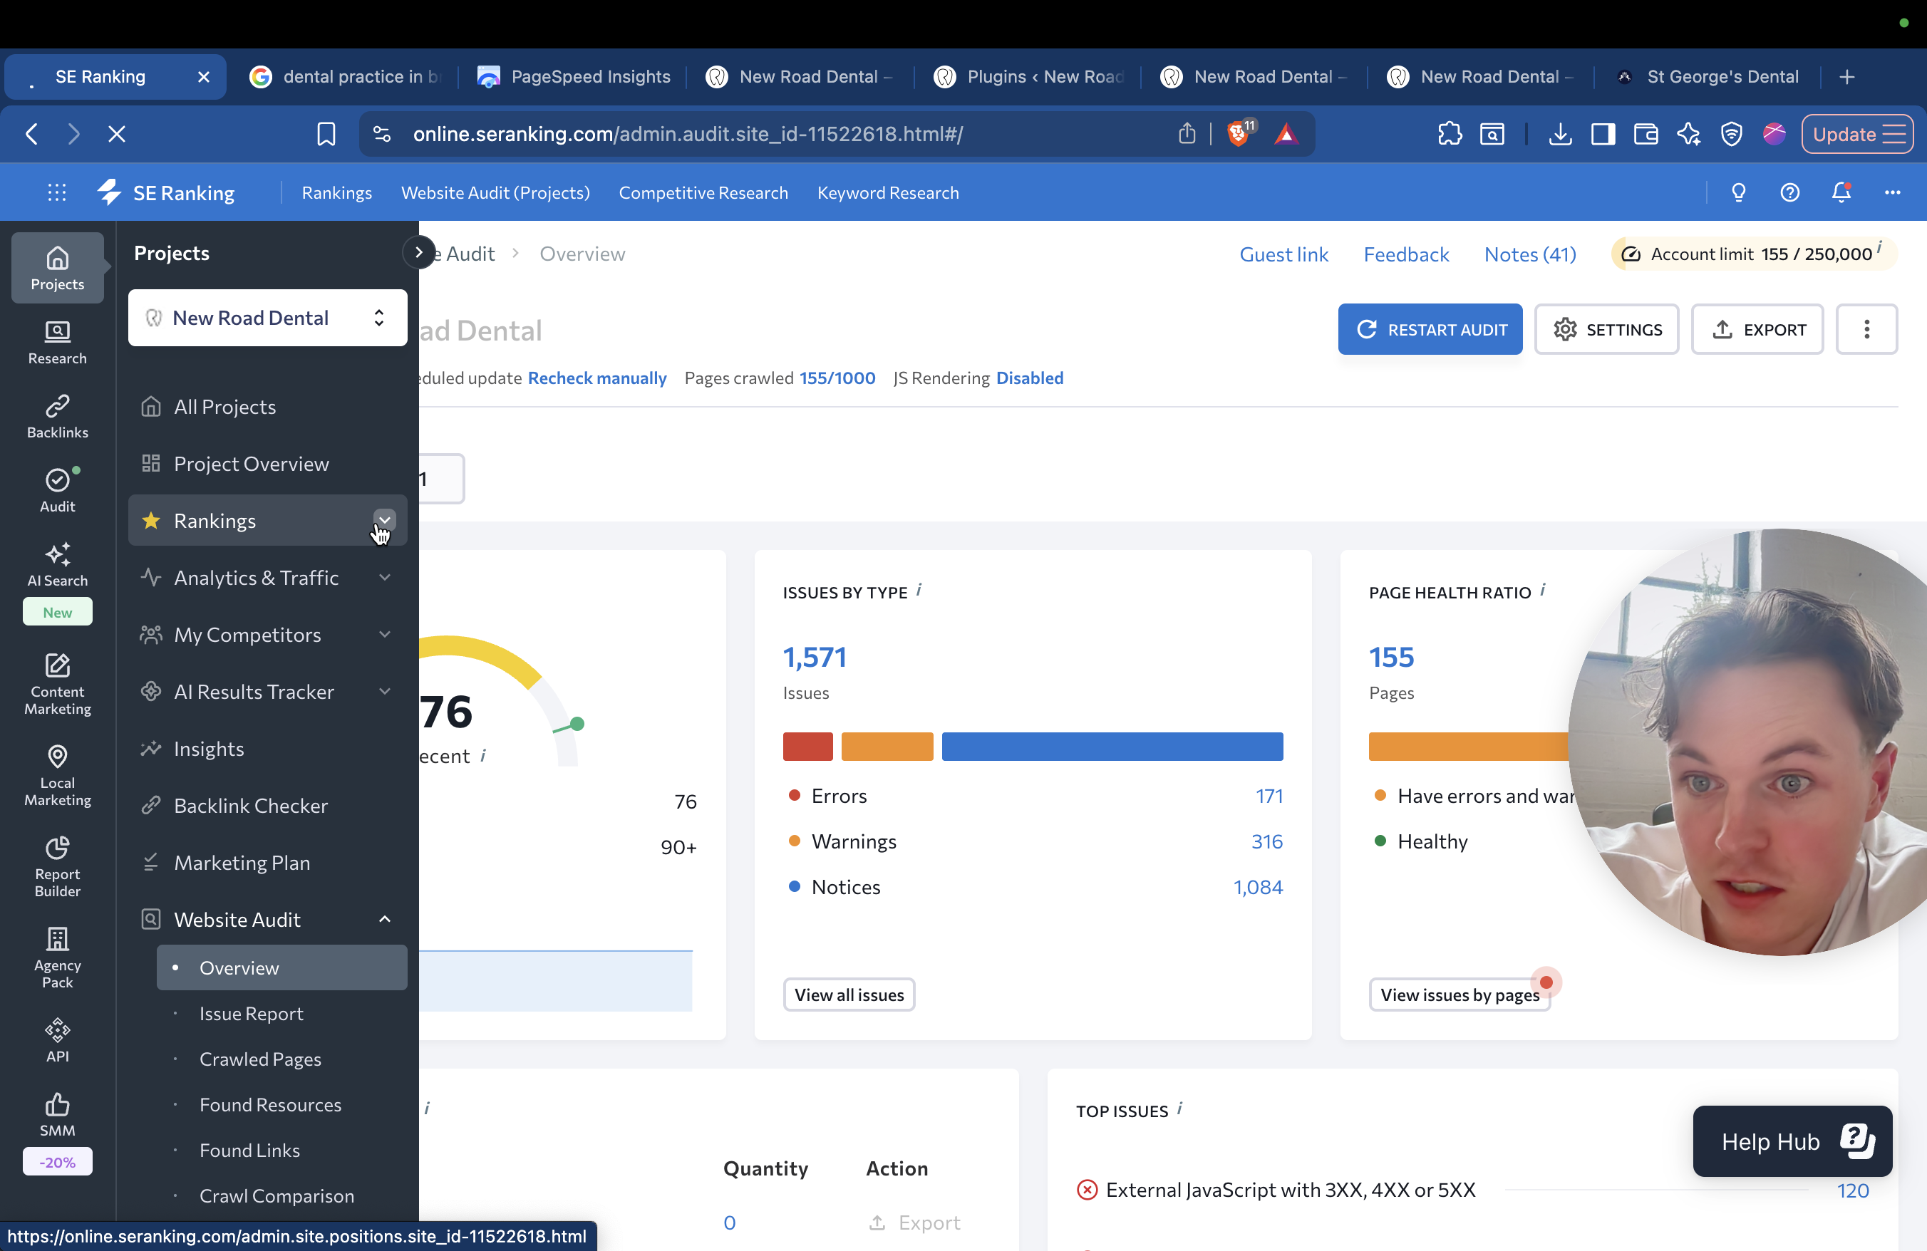Screen dimensions: 1927x1251
Task: Click the Brave Shields icon
Action: click(1238, 133)
